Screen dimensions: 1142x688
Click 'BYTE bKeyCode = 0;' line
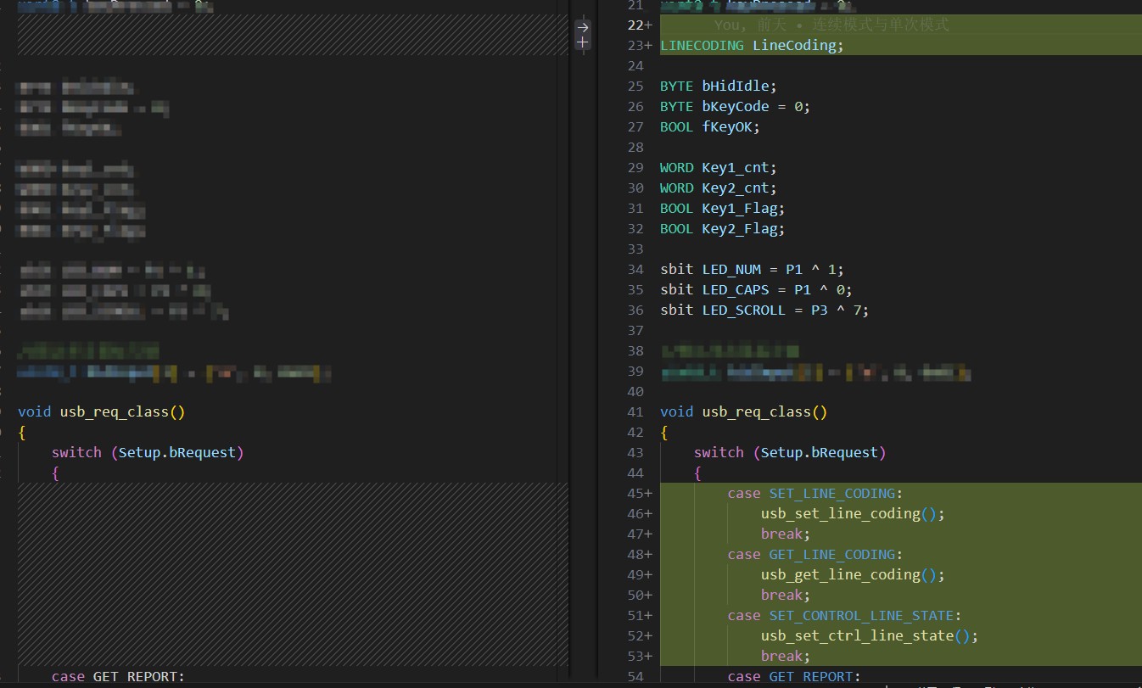[x=735, y=107]
